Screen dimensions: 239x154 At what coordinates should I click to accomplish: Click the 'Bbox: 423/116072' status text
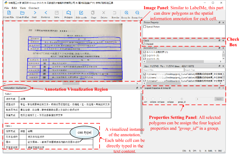184,66
